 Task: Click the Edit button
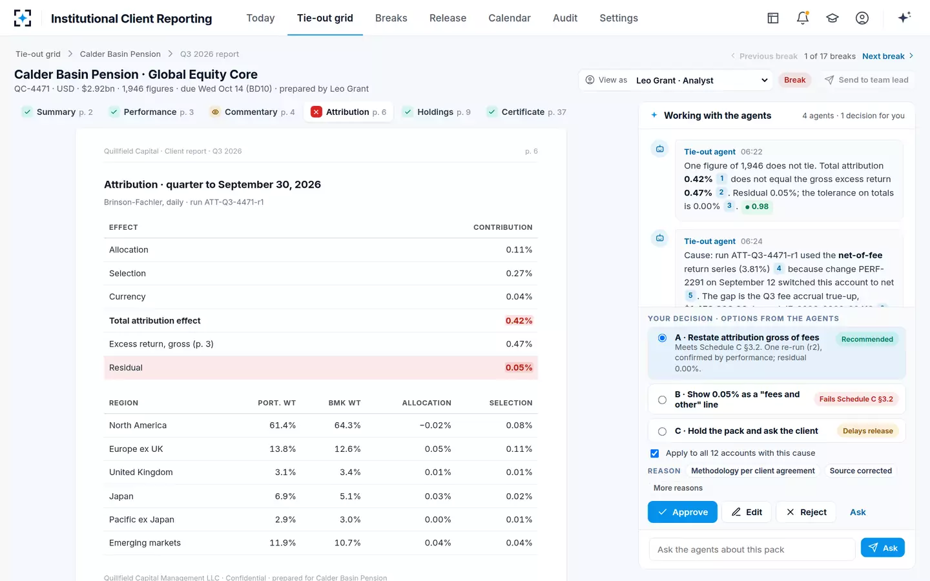click(747, 512)
